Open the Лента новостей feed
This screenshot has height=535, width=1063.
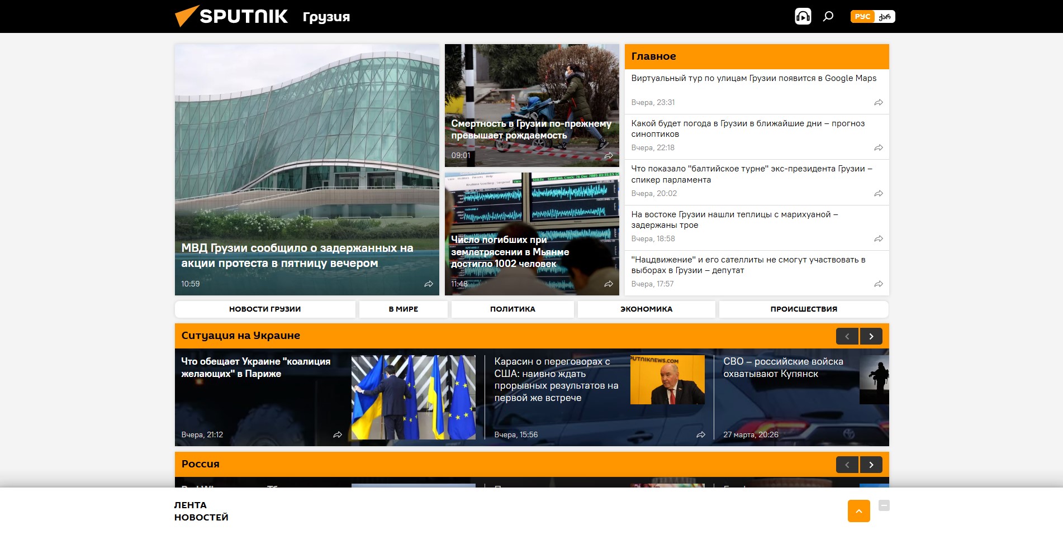click(201, 511)
